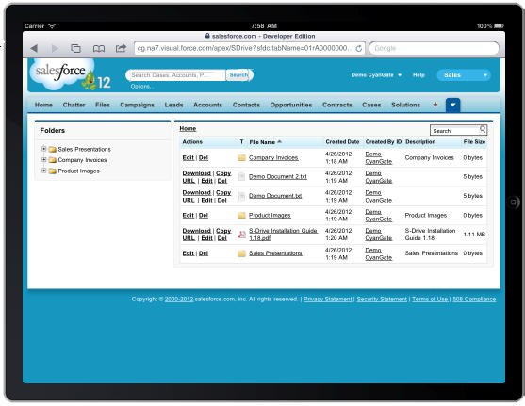The width and height of the screenshot is (525, 406).
Task: Open the Safari bookmarks book icon
Action: [98, 49]
